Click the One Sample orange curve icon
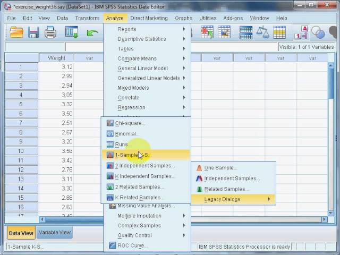The image size is (340, 255). click(x=199, y=168)
